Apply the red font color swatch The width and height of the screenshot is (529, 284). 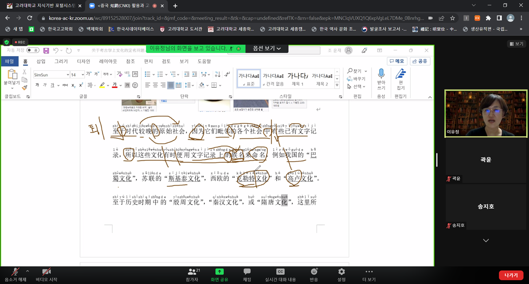click(114, 85)
